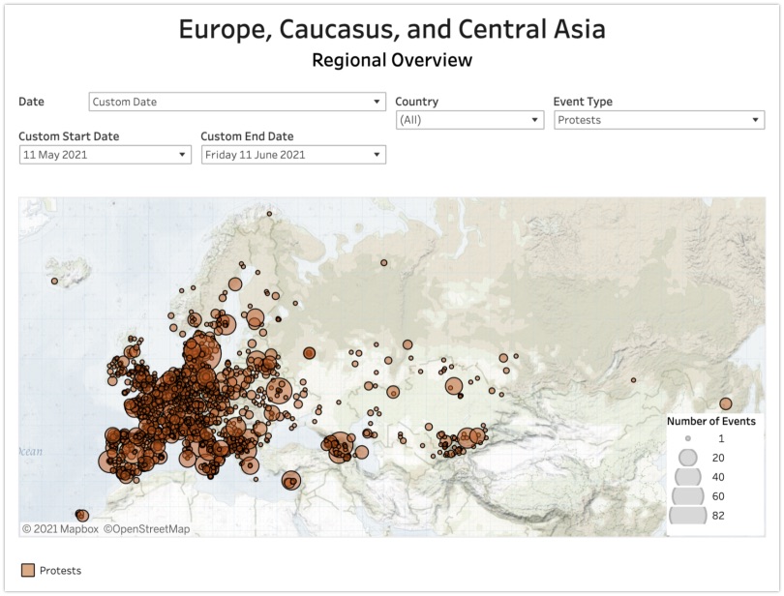Click the Protests legend color swatch
This screenshot has width=784, height=596.
tap(28, 571)
